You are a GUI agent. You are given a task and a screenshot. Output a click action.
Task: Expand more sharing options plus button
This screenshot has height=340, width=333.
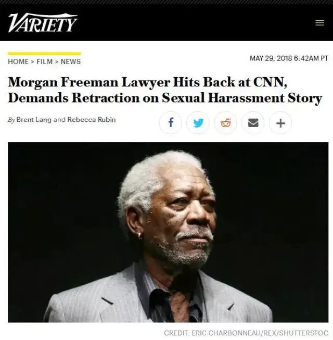(x=280, y=123)
